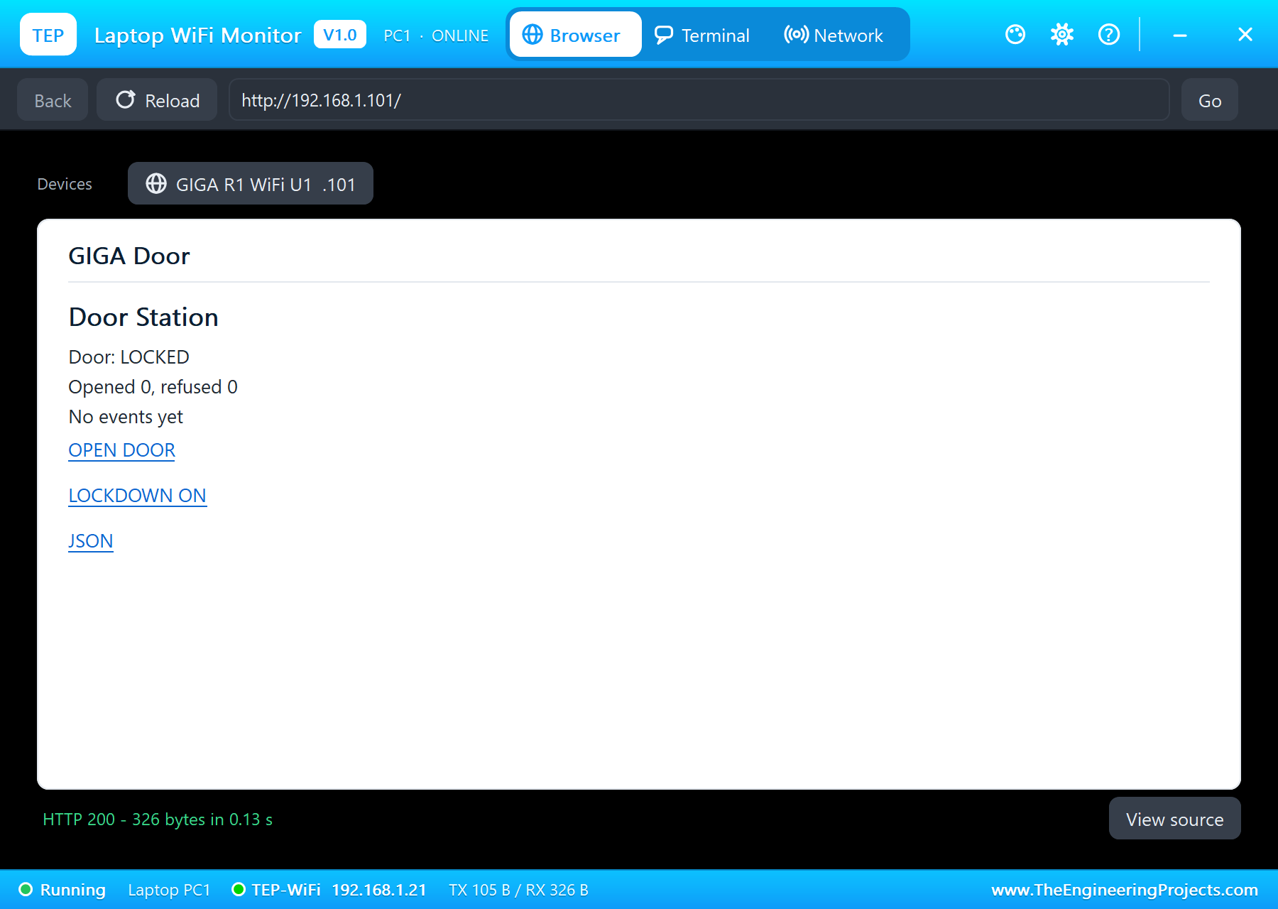The image size is (1278, 909).
Task: Switch to the Network tab
Action: coord(834,35)
